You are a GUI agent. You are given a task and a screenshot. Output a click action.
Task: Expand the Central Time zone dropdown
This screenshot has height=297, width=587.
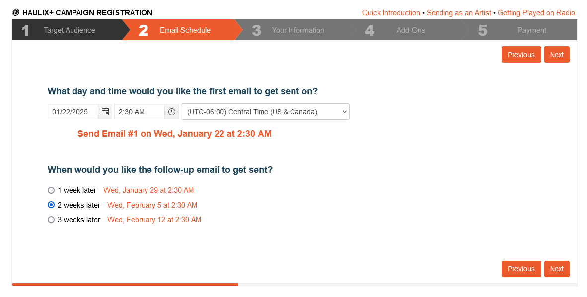(265, 112)
